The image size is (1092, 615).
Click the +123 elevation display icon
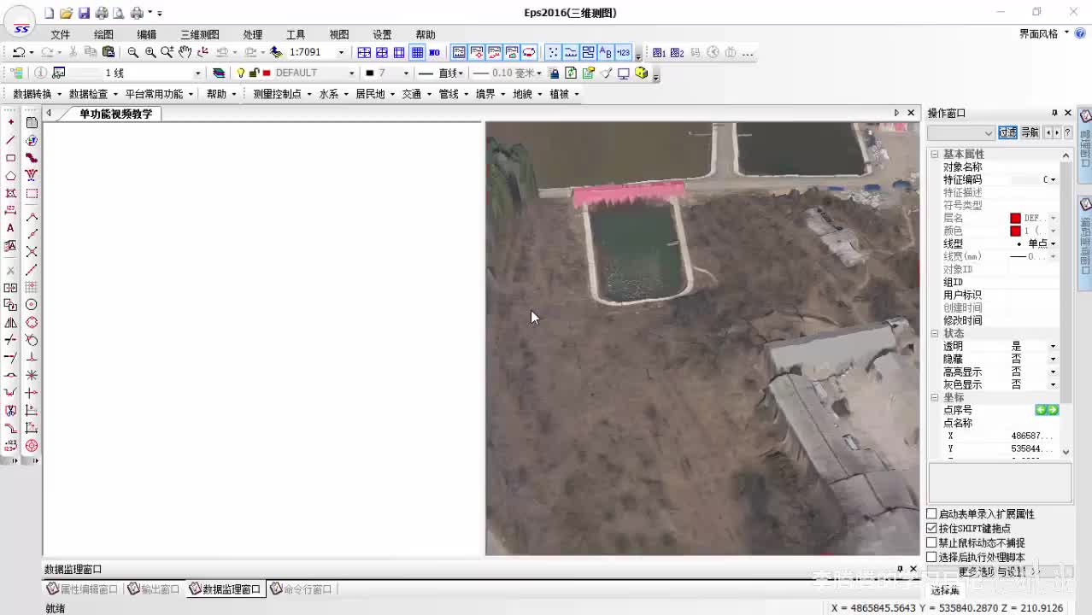click(x=623, y=52)
